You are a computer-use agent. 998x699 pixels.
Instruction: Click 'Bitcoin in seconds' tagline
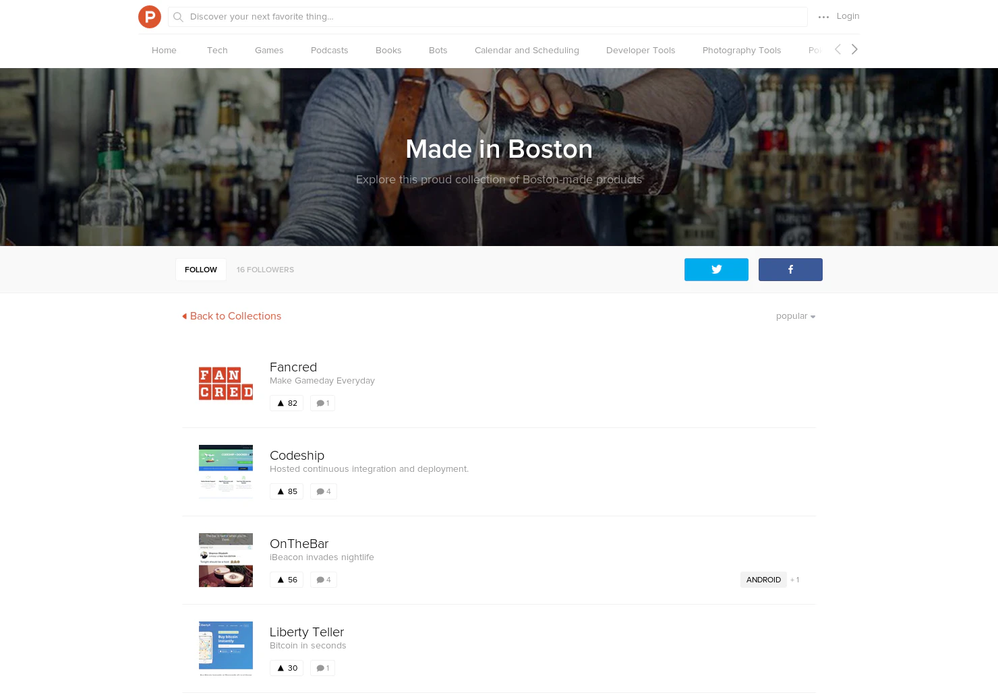[x=307, y=646]
